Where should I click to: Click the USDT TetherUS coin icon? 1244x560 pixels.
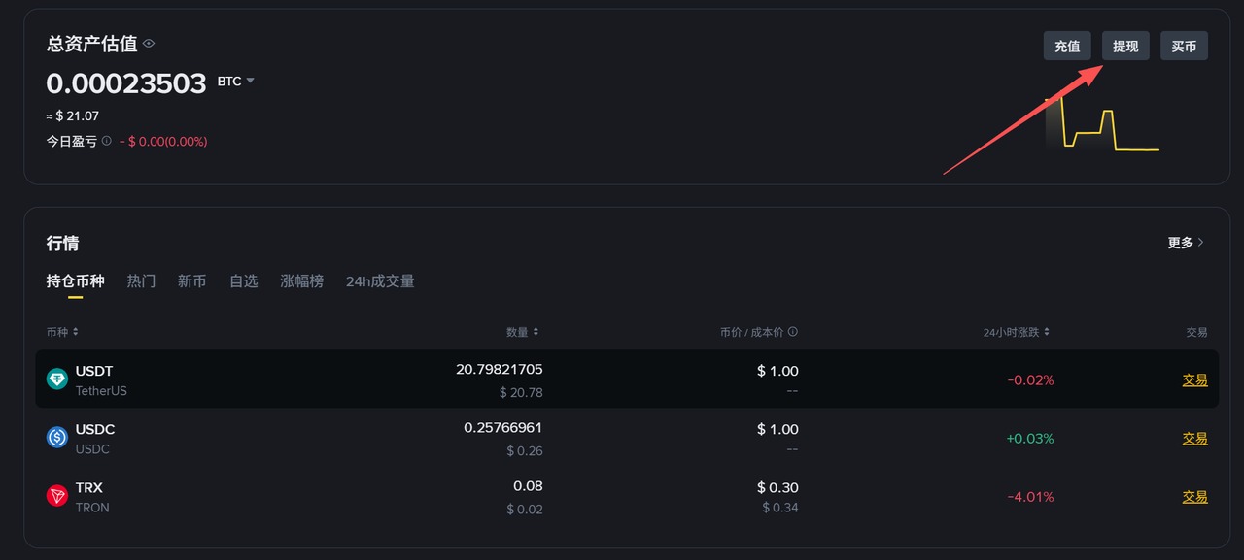(57, 379)
